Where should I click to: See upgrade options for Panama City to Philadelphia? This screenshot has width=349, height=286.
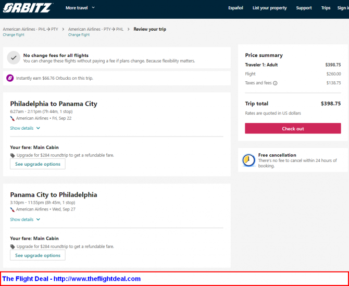tap(38, 255)
